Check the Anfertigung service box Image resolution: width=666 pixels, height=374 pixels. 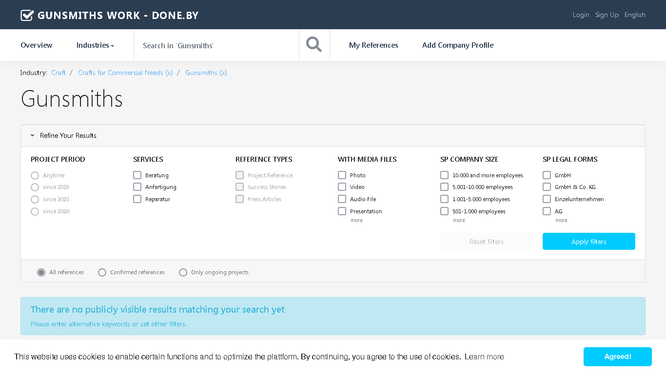(137, 187)
